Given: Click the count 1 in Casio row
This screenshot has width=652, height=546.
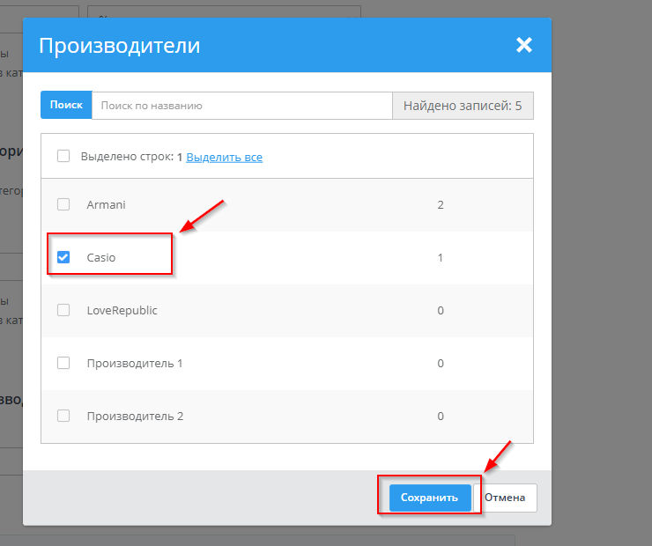Looking at the screenshot, I should click(x=441, y=257).
